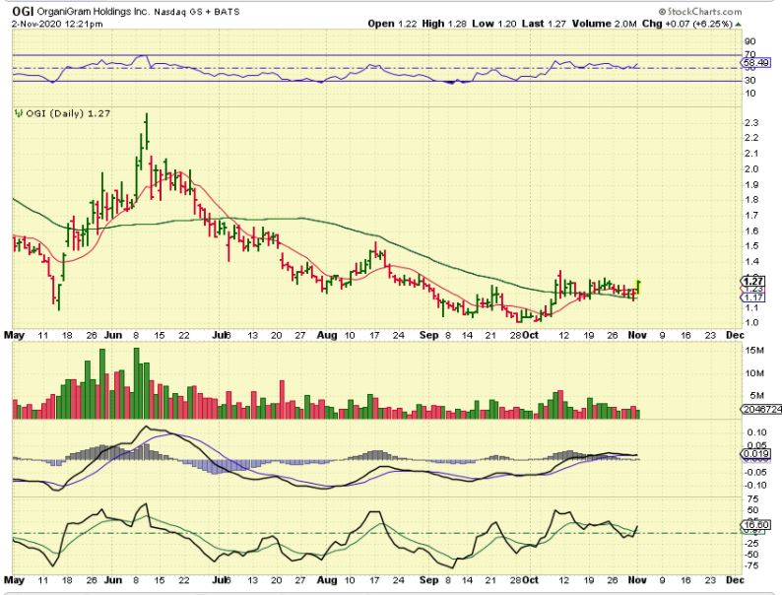The image size is (782, 595).
Task: Click the June peak price bar near 2.3
Action: pyautogui.click(x=147, y=130)
